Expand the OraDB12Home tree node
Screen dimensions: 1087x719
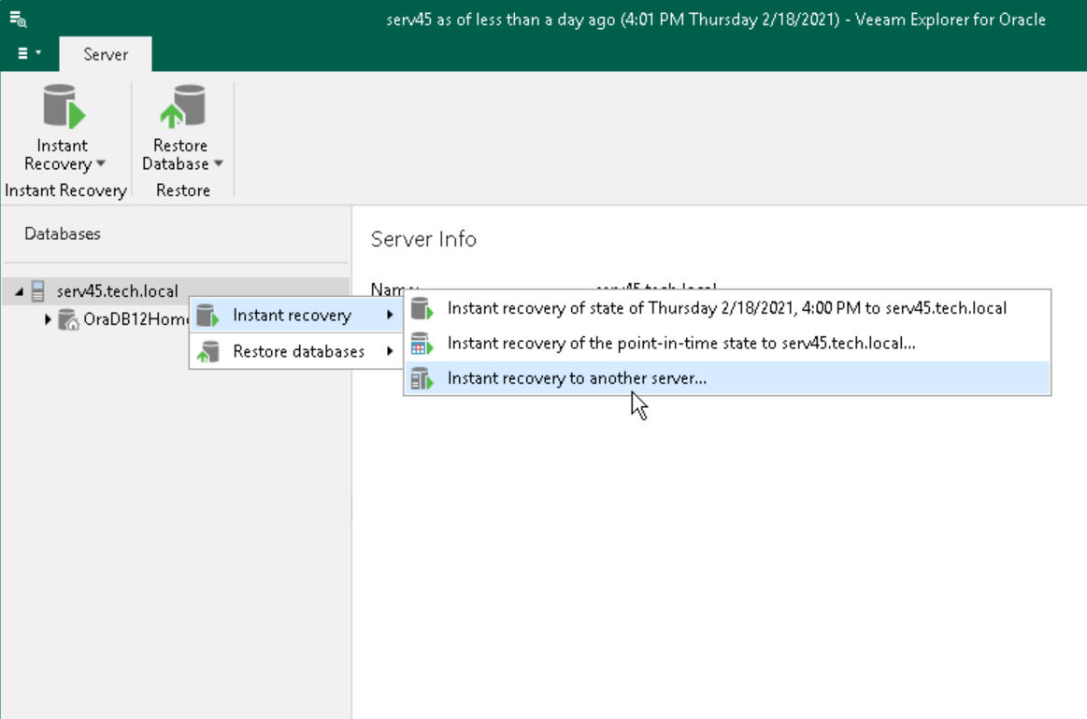47,319
